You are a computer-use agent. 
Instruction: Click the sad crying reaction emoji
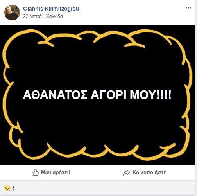(x=7, y=188)
